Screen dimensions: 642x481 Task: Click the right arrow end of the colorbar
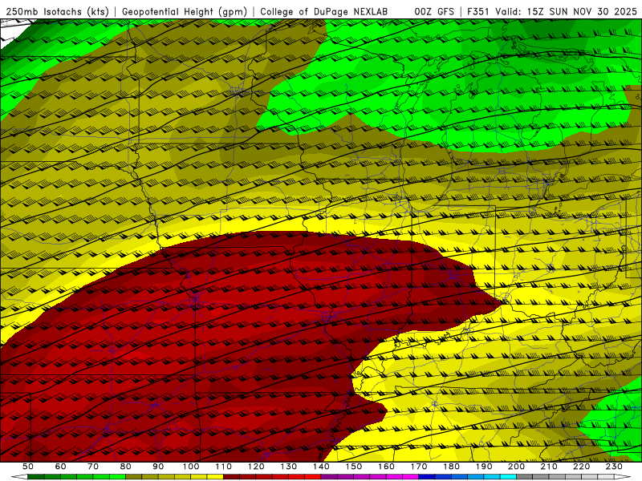click(x=623, y=476)
